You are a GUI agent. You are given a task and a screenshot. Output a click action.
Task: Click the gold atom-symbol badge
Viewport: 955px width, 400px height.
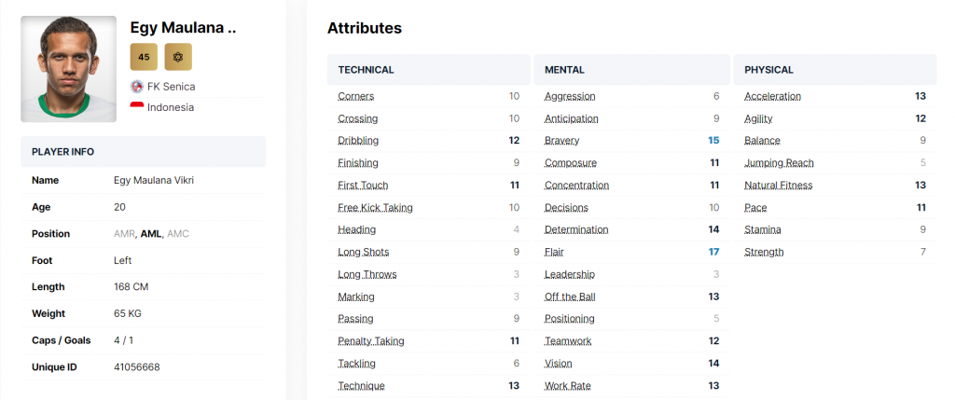coord(178,57)
